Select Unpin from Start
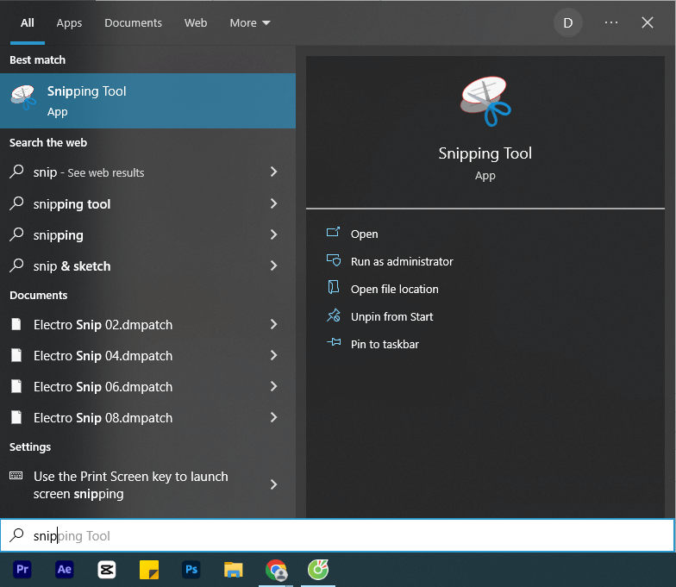 [391, 317]
